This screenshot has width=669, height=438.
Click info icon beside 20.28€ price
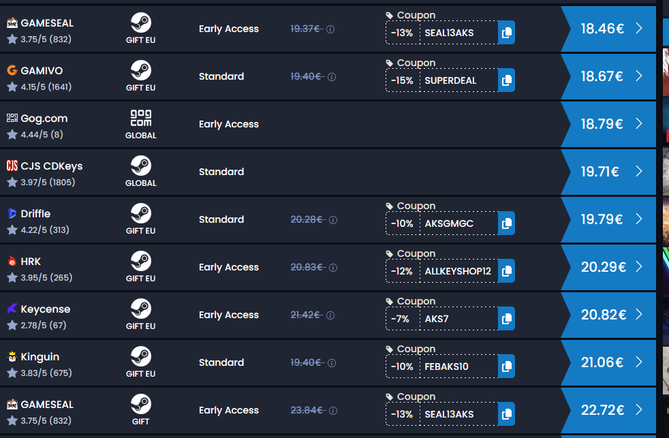click(333, 220)
